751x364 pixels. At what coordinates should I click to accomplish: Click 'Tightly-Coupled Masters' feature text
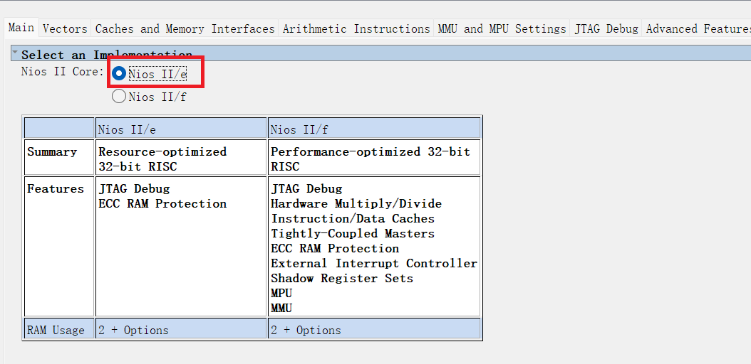pyautogui.click(x=353, y=234)
